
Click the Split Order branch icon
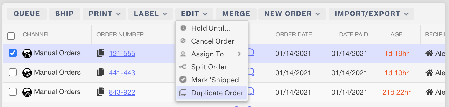[x=183, y=67]
